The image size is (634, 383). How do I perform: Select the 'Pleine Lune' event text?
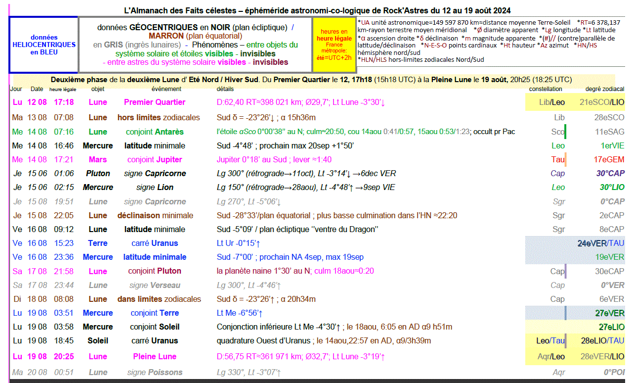pyautogui.click(x=155, y=356)
